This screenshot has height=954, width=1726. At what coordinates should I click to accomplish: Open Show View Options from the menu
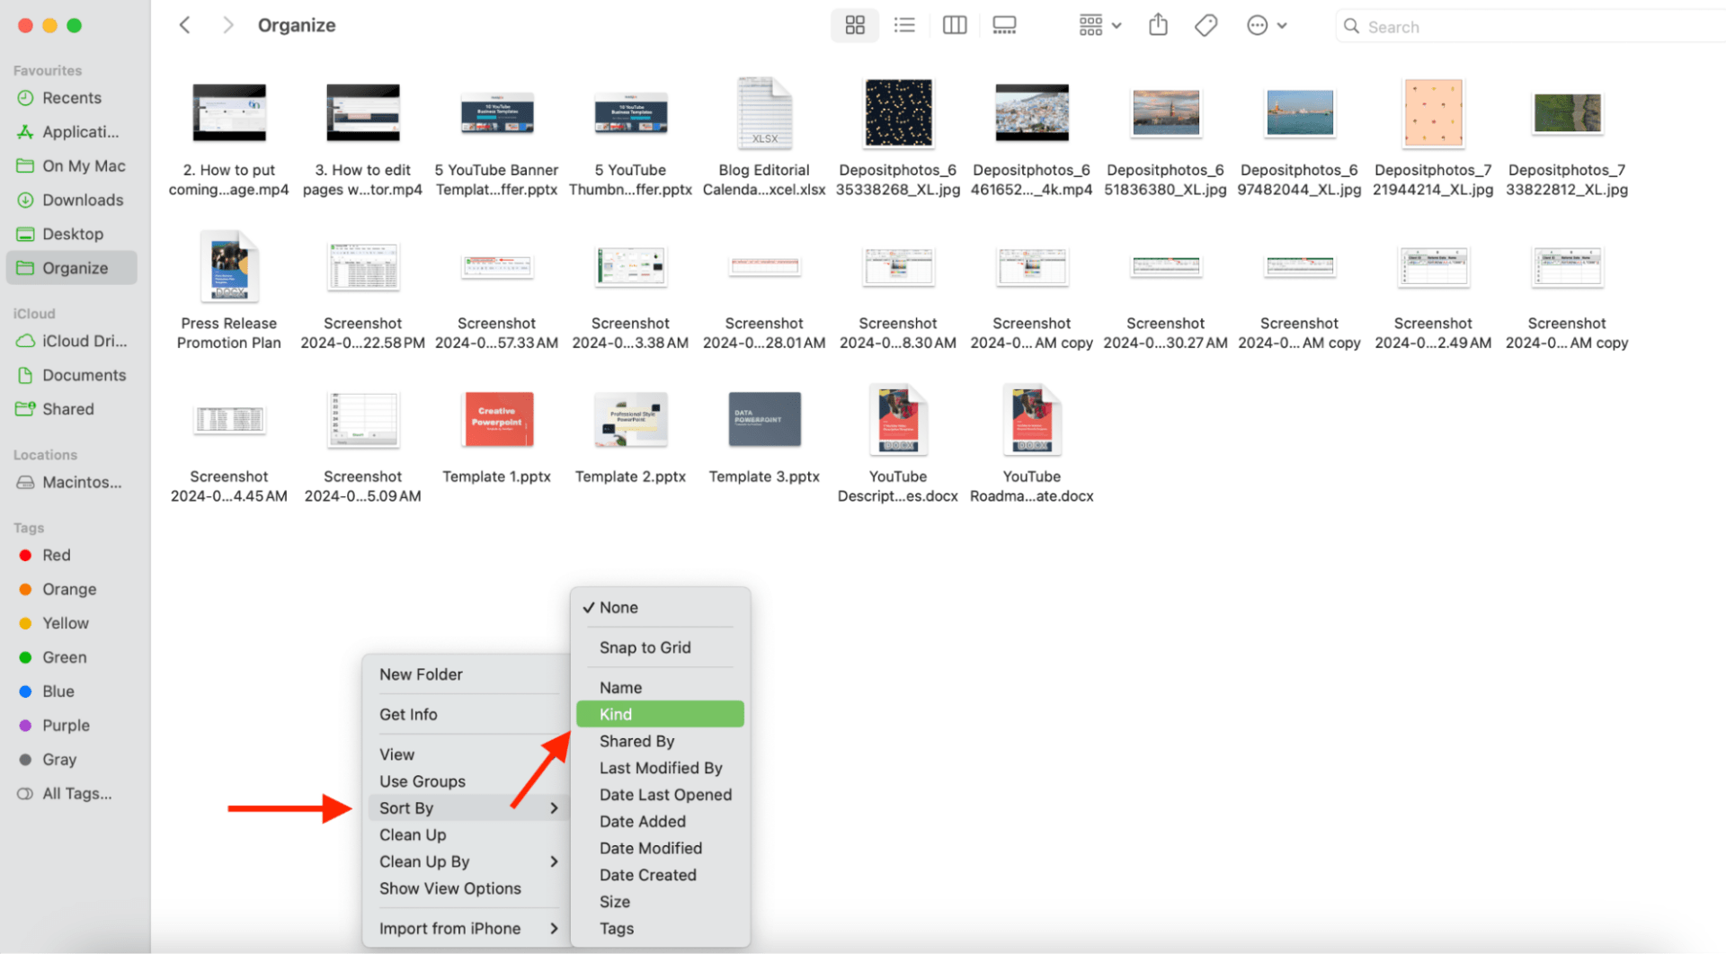449,888
